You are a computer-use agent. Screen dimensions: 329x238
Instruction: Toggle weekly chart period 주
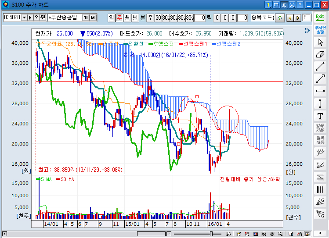click(119, 18)
